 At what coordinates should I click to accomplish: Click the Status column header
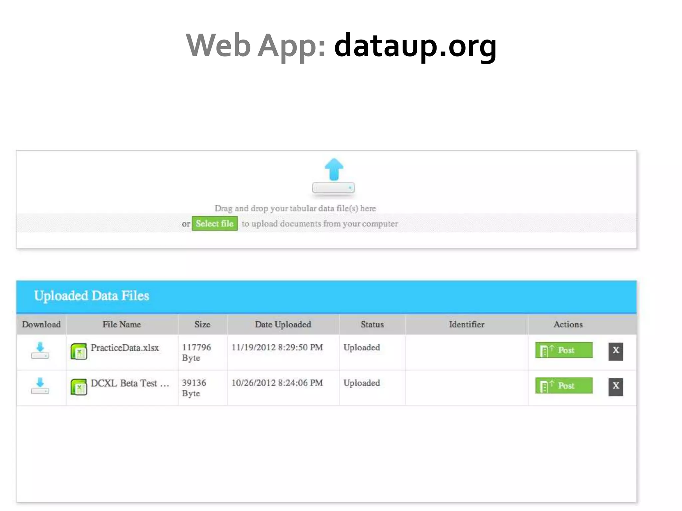point(372,324)
